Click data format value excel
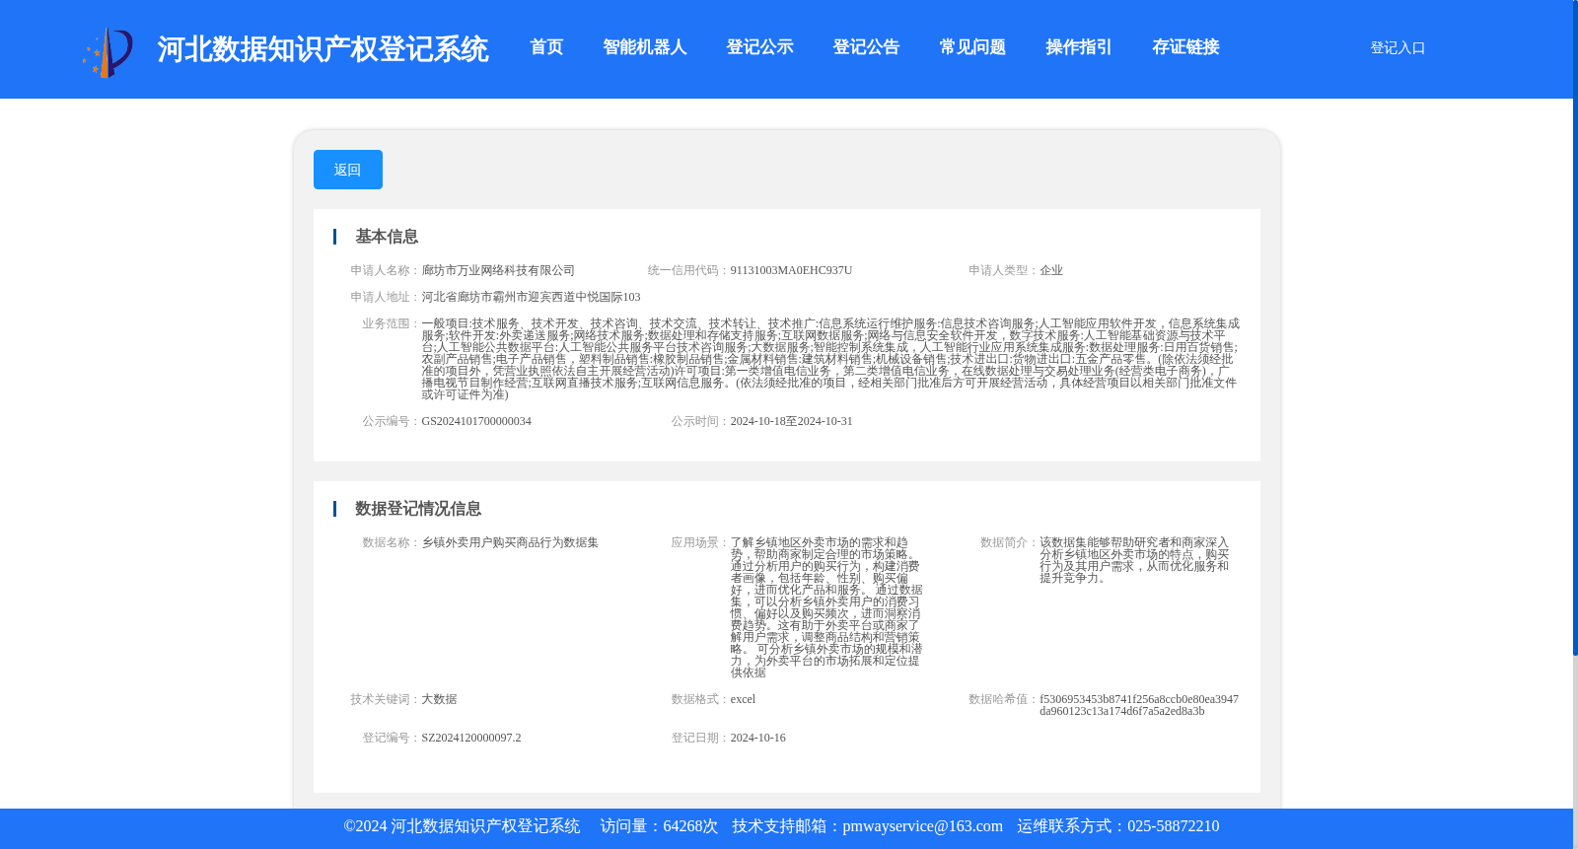Screen dimensions: 1578x849 743,699
